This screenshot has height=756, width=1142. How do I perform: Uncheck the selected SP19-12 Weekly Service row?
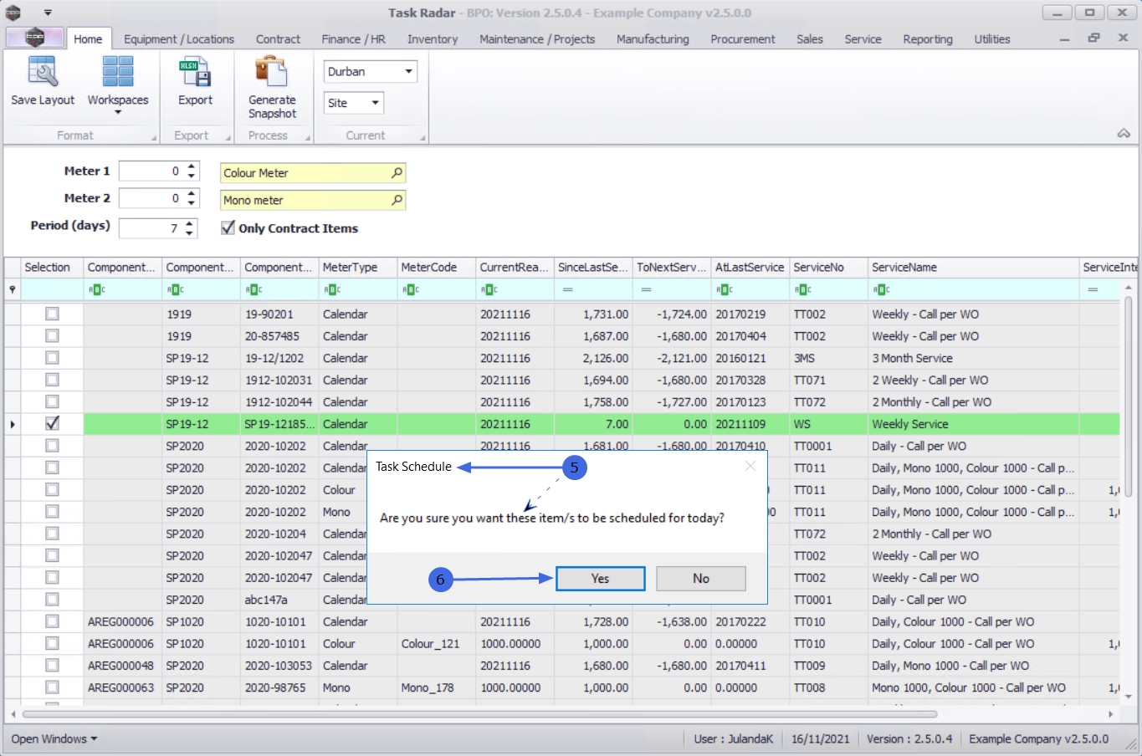coord(52,424)
